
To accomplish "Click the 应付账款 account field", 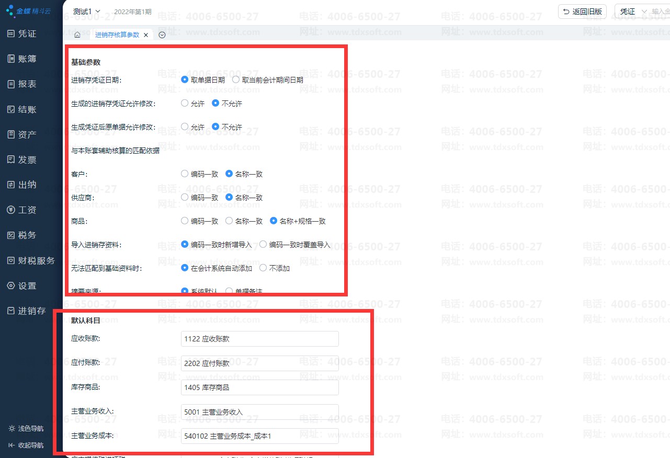I will pyautogui.click(x=260, y=363).
